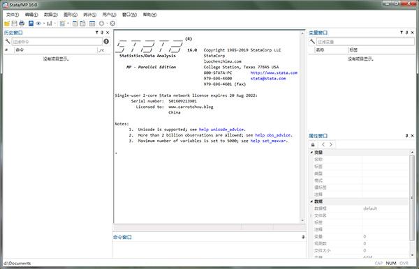Viewport: 419px width, 269px height.
Task: Click the variables filter input field
Action: point(365,42)
